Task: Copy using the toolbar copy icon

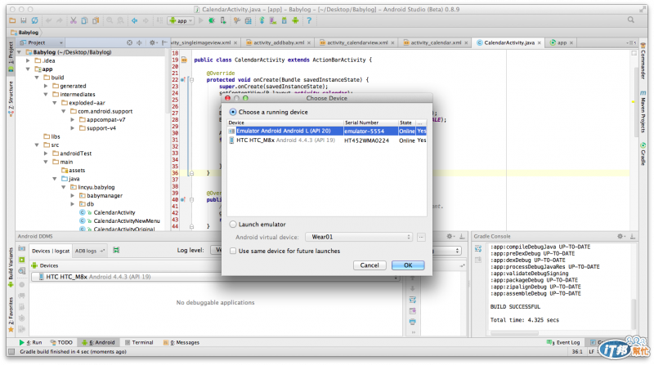Action: 85,20
